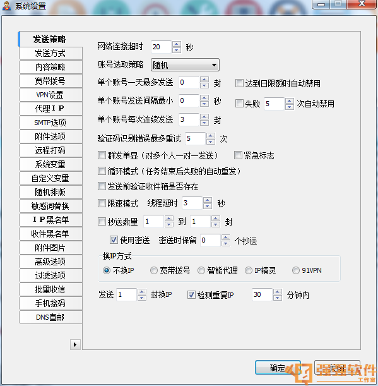
Task: Select the 宽带拨号 IP change radio
Action: point(154,270)
